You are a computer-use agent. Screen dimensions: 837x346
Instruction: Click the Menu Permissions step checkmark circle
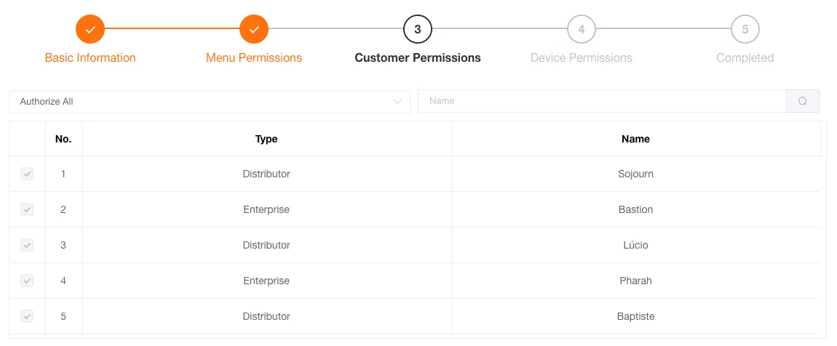click(254, 30)
